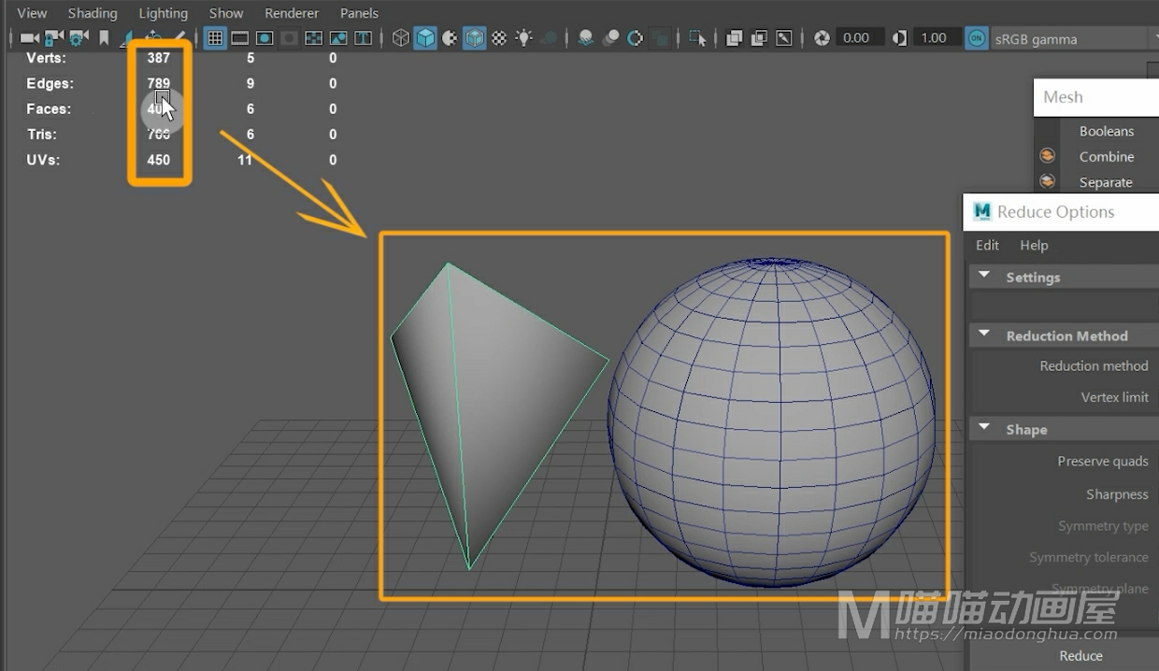This screenshot has height=671, width=1159.
Task: Click the Select Camera icon
Action: point(29,38)
